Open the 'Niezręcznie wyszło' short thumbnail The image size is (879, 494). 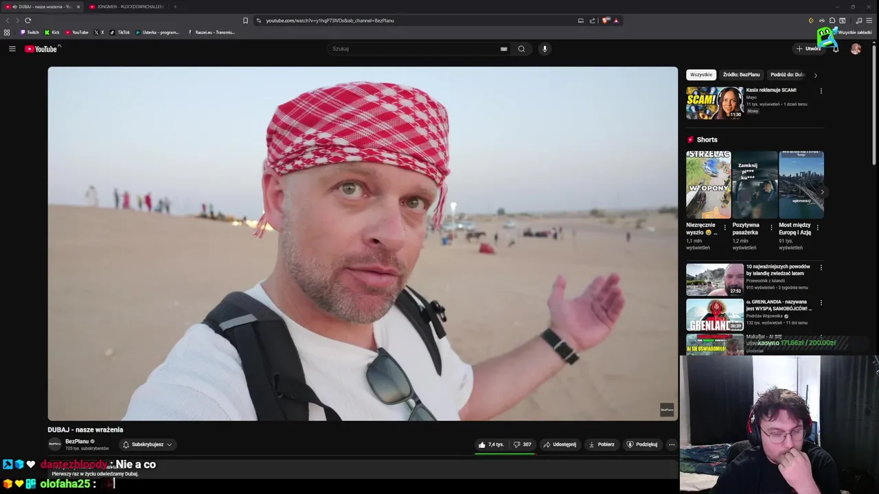coord(709,185)
